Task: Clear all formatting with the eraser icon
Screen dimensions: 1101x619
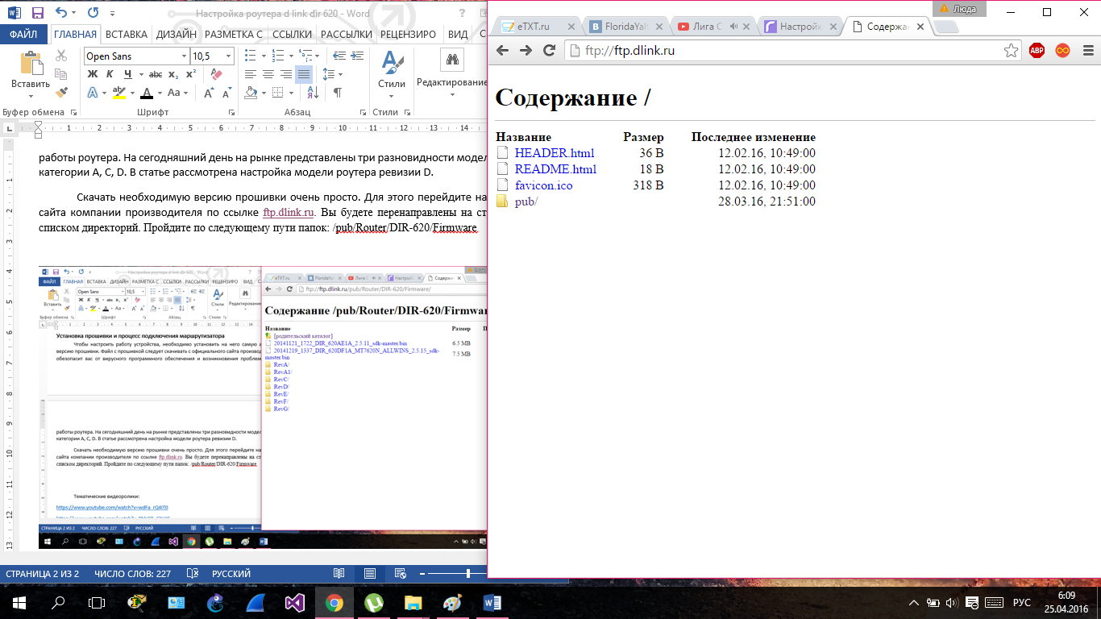Action: click(x=215, y=74)
